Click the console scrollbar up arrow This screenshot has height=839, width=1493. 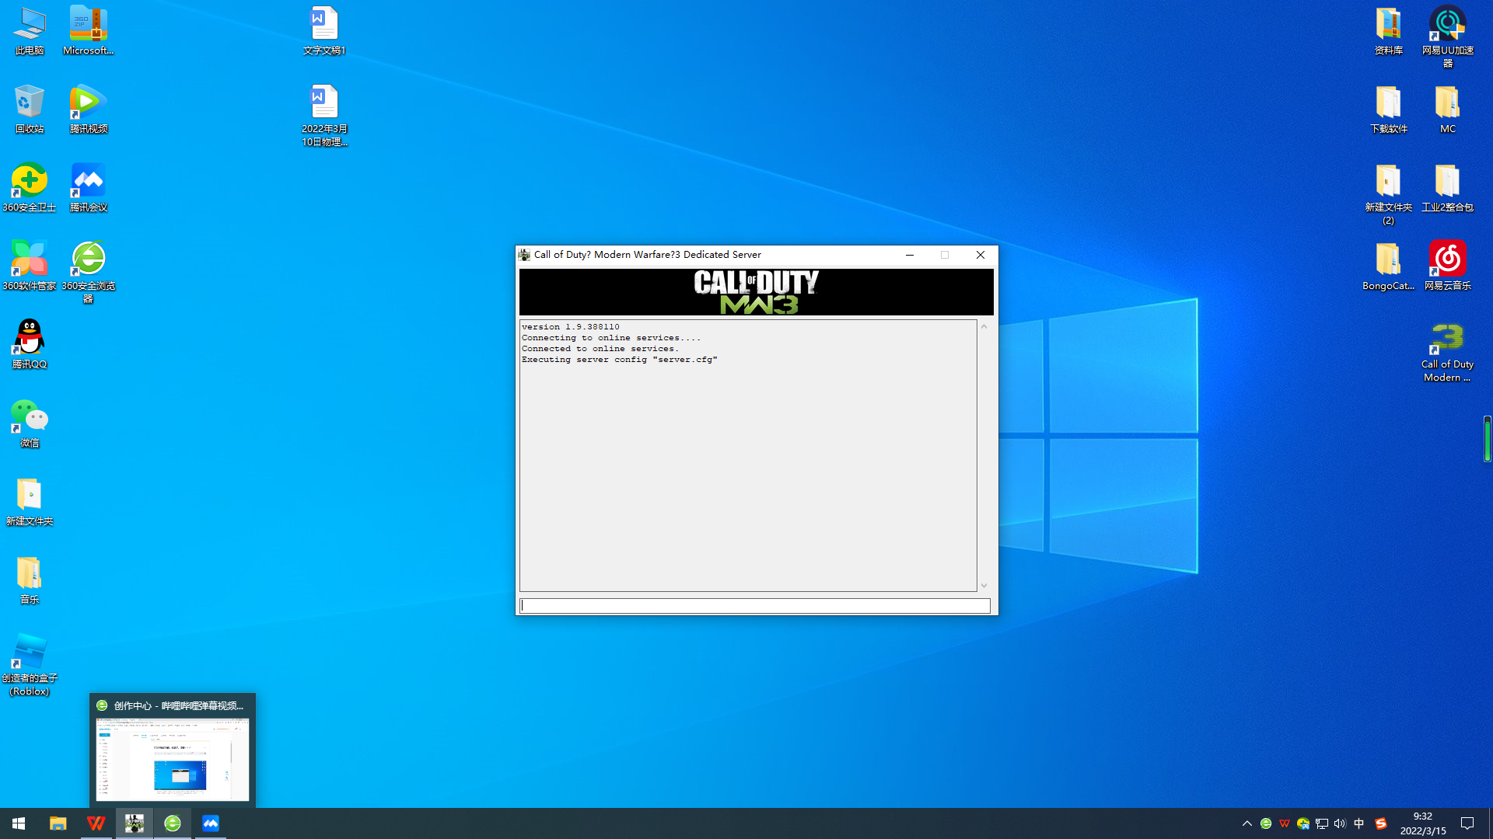tap(984, 326)
